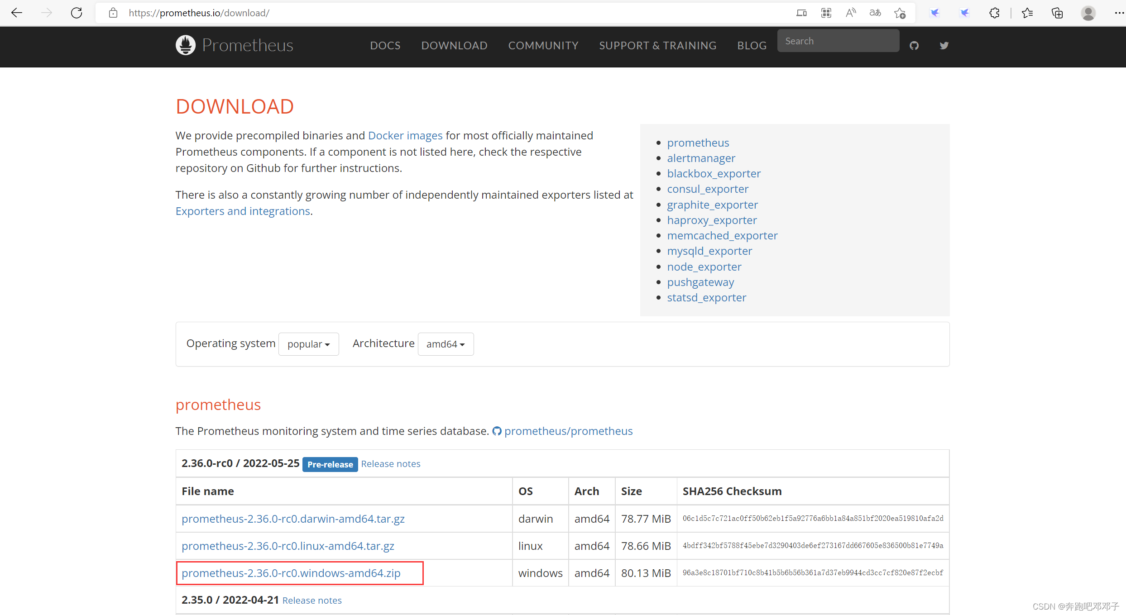Jump to blackbox_exporter section
This screenshot has width=1126, height=615.
[x=714, y=173]
